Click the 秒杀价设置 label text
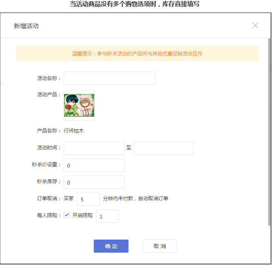272x265 pixels. (46, 165)
